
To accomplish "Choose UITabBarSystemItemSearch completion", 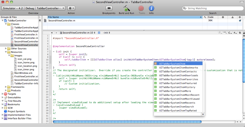I will point(178,107).
